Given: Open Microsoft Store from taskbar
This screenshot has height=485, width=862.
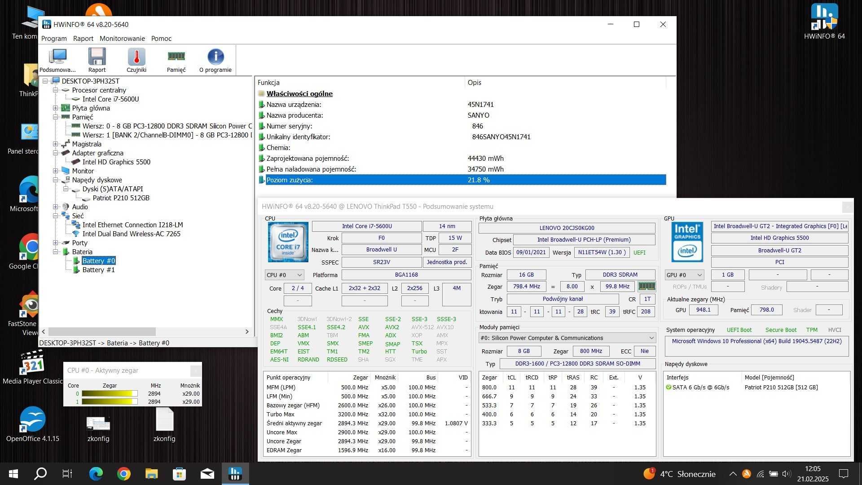Looking at the screenshot, I should 179,474.
